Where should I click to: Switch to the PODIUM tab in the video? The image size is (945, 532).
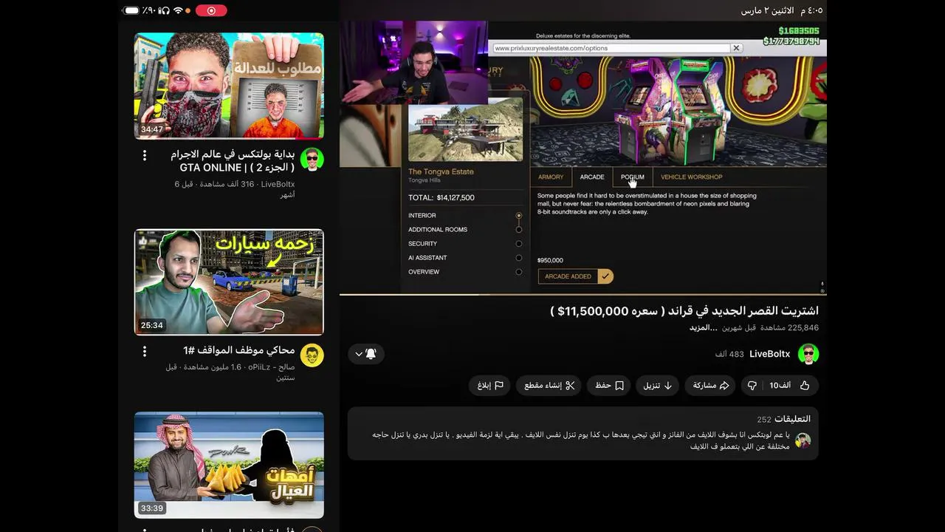[633, 177]
